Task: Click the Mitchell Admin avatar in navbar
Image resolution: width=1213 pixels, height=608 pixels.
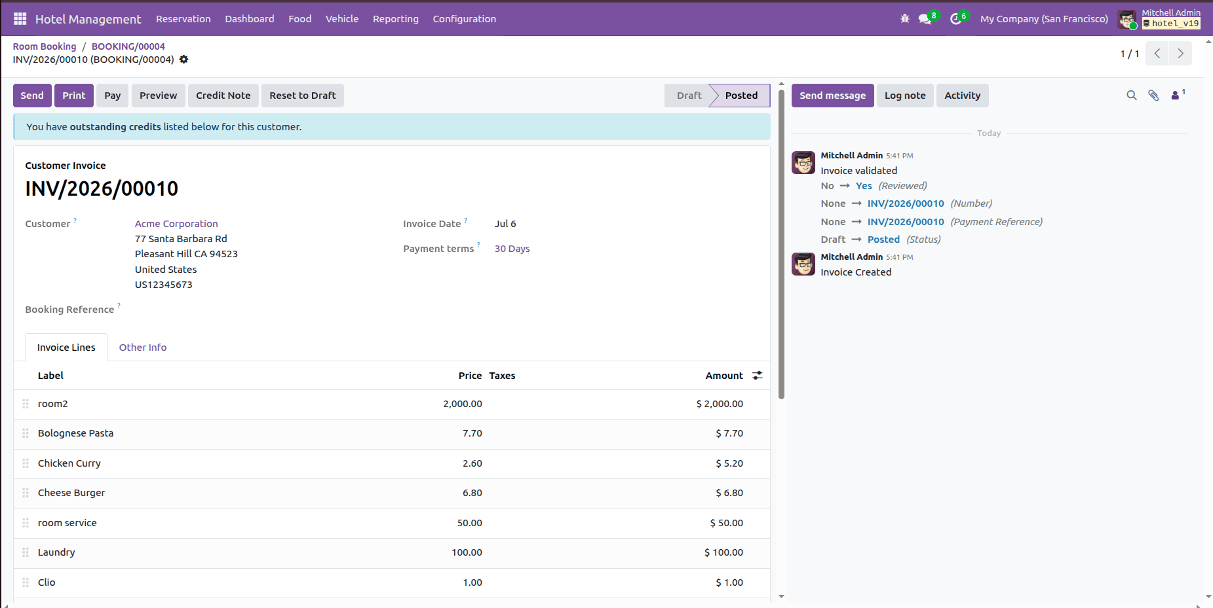Action: pos(1126,20)
